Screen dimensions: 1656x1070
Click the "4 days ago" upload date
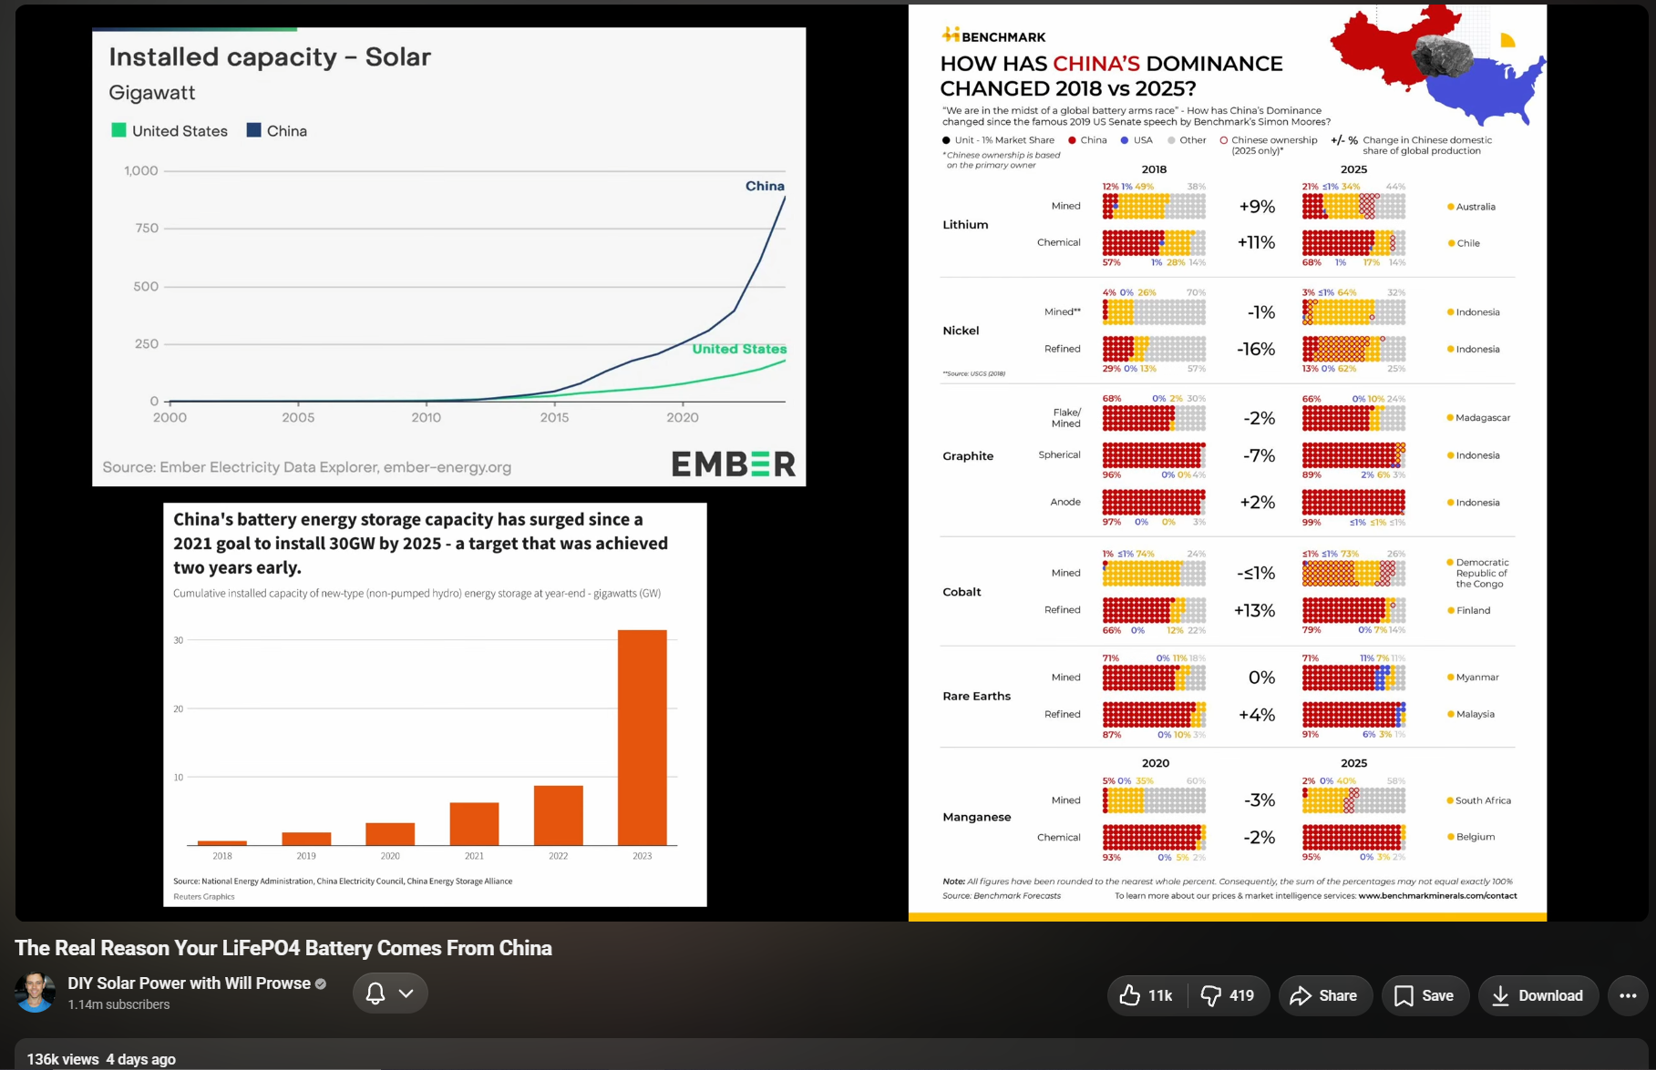point(140,1059)
